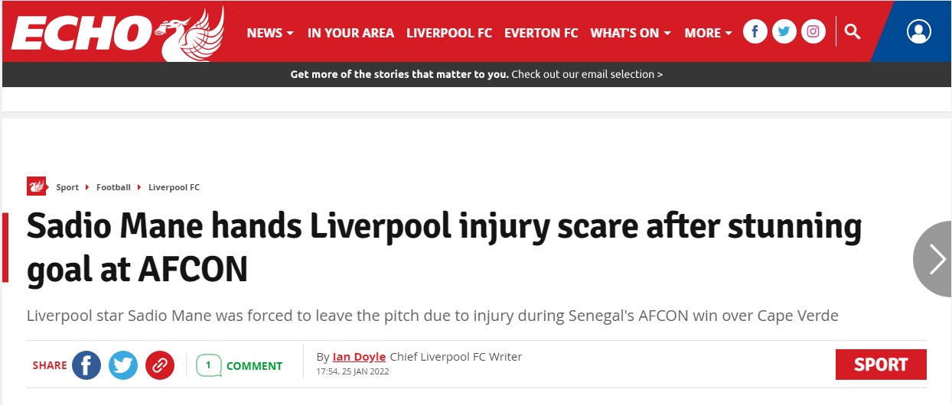Expand the NEWS dropdown menu
The width and height of the screenshot is (952, 405).
point(270,33)
